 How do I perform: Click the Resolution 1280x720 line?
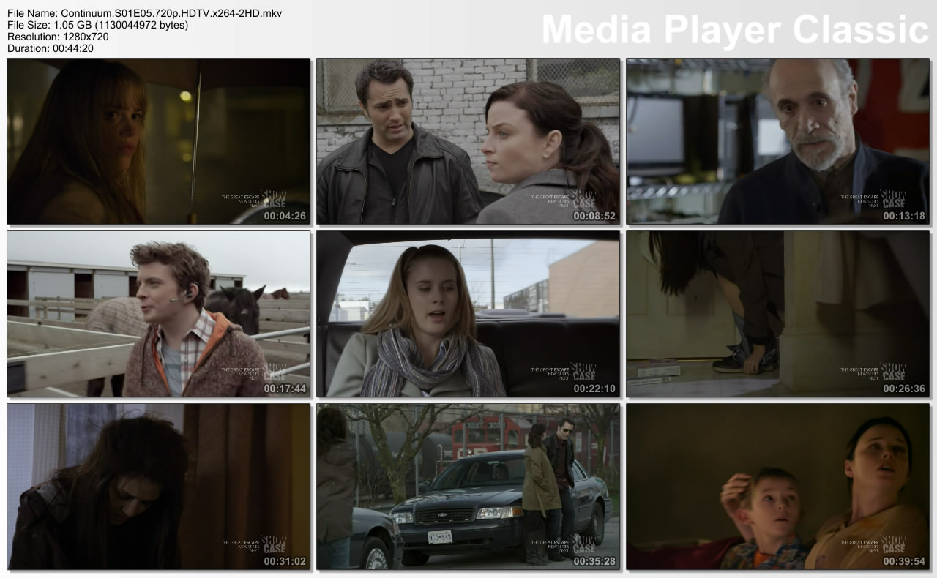point(58,37)
